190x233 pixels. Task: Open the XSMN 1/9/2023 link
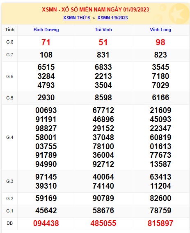(x=112, y=18)
